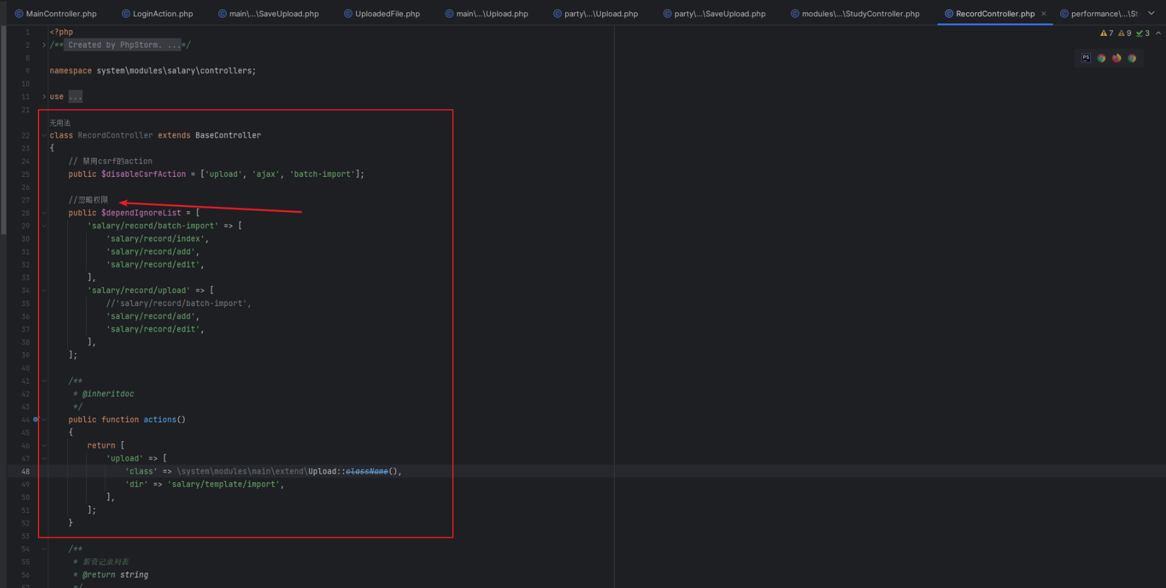Click the RecordController class name on line 22
The width and height of the screenshot is (1166, 588).
pos(116,136)
